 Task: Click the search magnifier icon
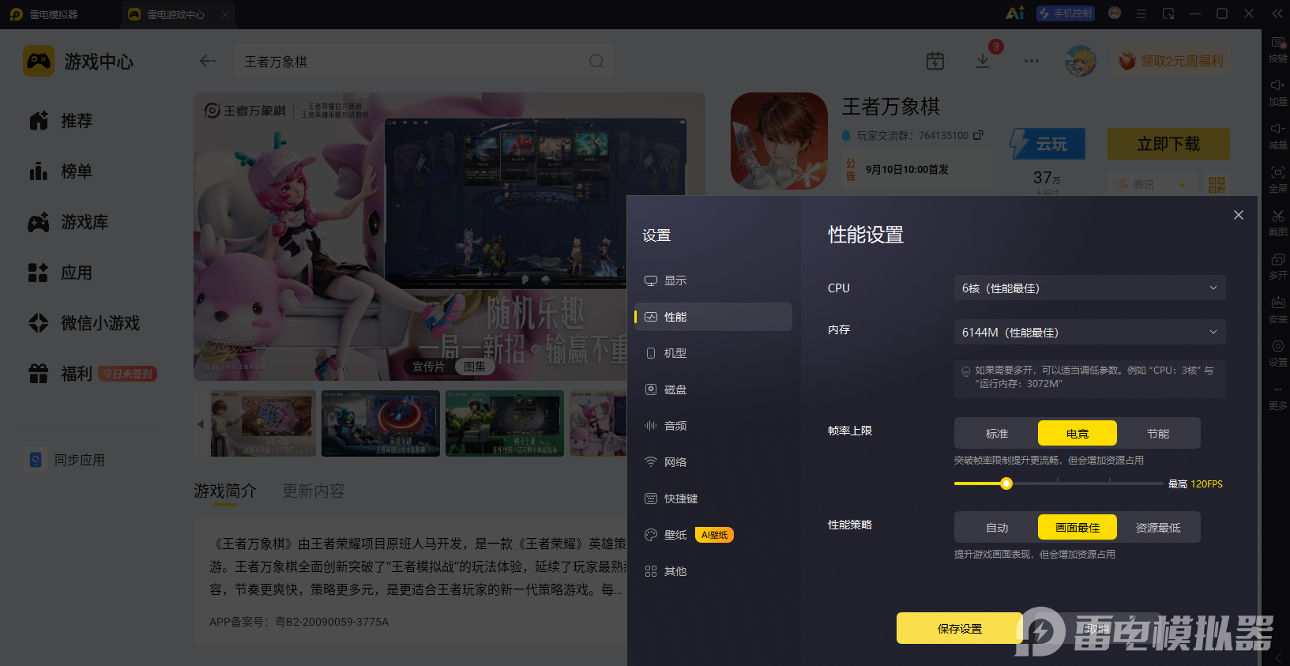pos(596,61)
